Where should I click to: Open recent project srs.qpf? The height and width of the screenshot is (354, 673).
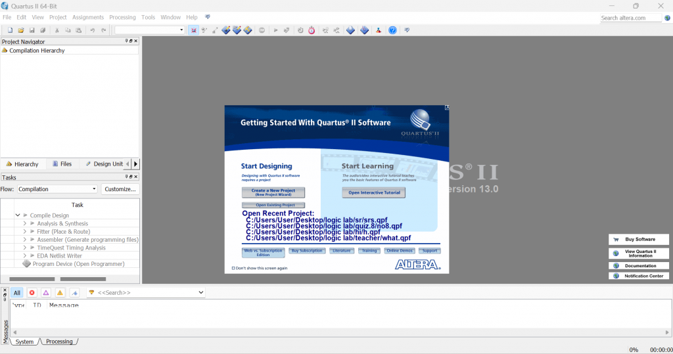317,220
